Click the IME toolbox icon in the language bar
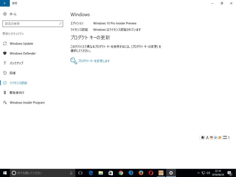This screenshot has width=236, height=177. (x=219, y=138)
